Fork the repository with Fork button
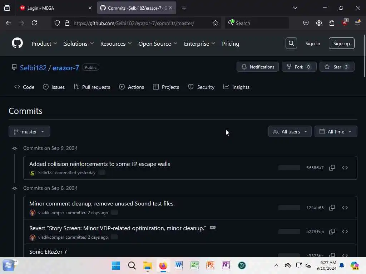Image resolution: width=366 pixels, height=274 pixels. 299,67
